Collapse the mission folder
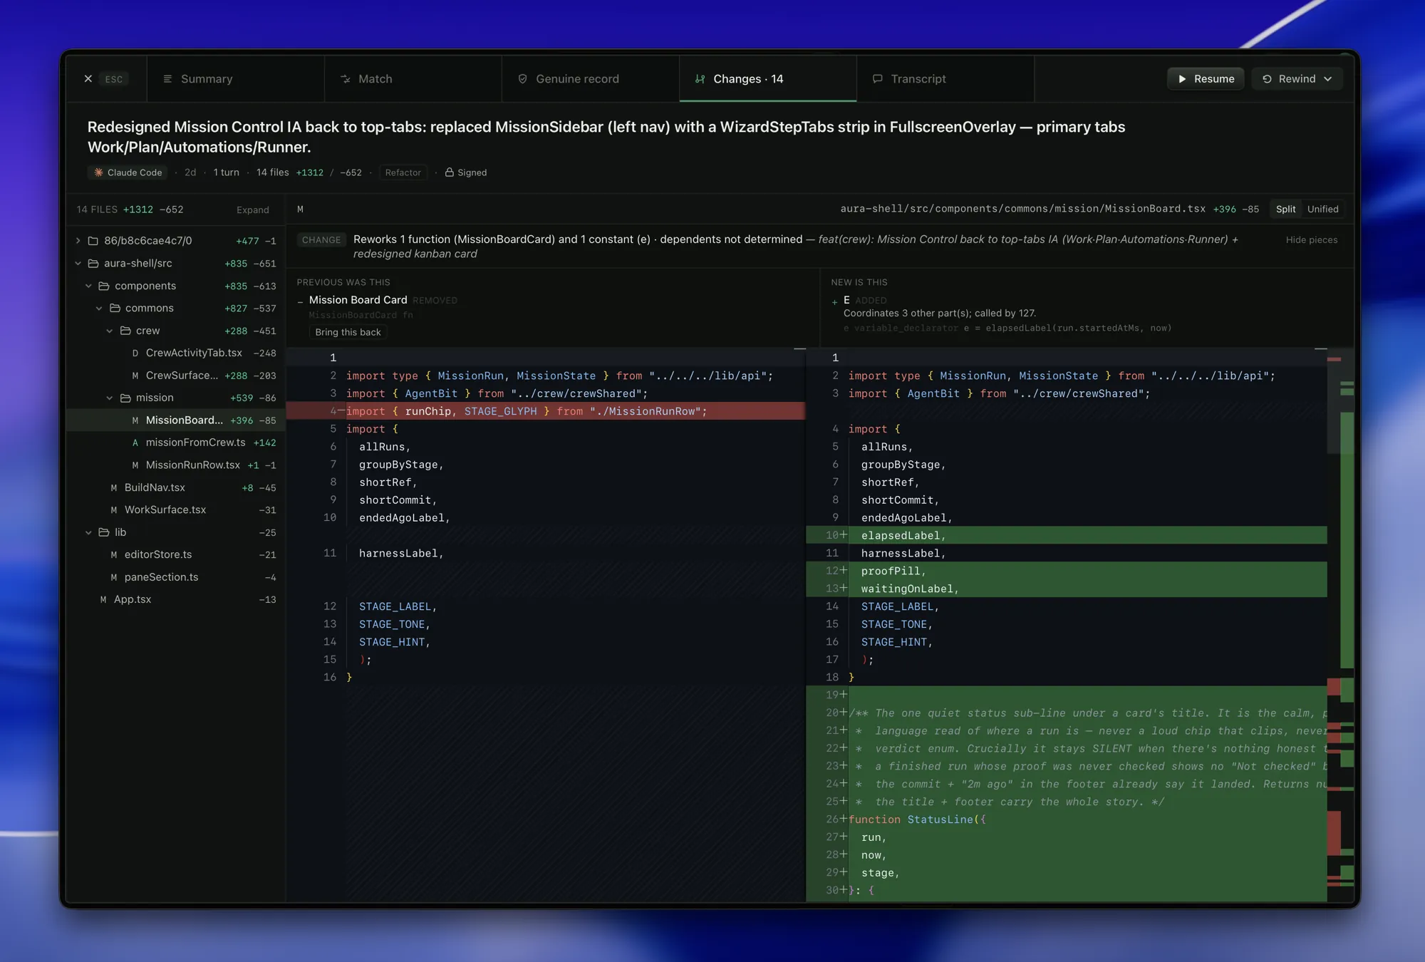1425x962 pixels. [110, 398]
